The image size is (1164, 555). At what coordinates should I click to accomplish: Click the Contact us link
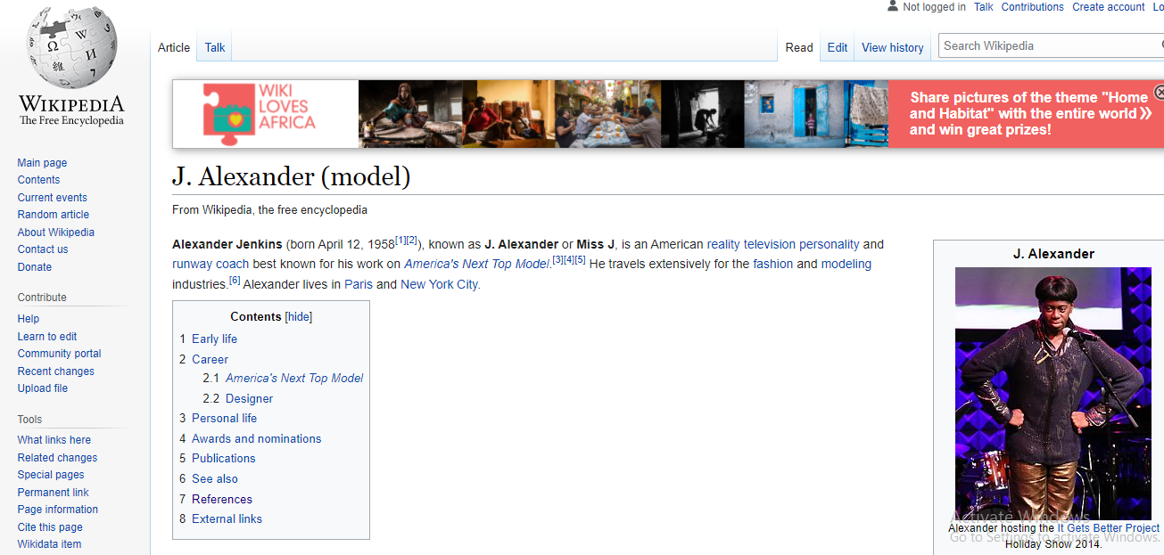(x=43, y=249)
